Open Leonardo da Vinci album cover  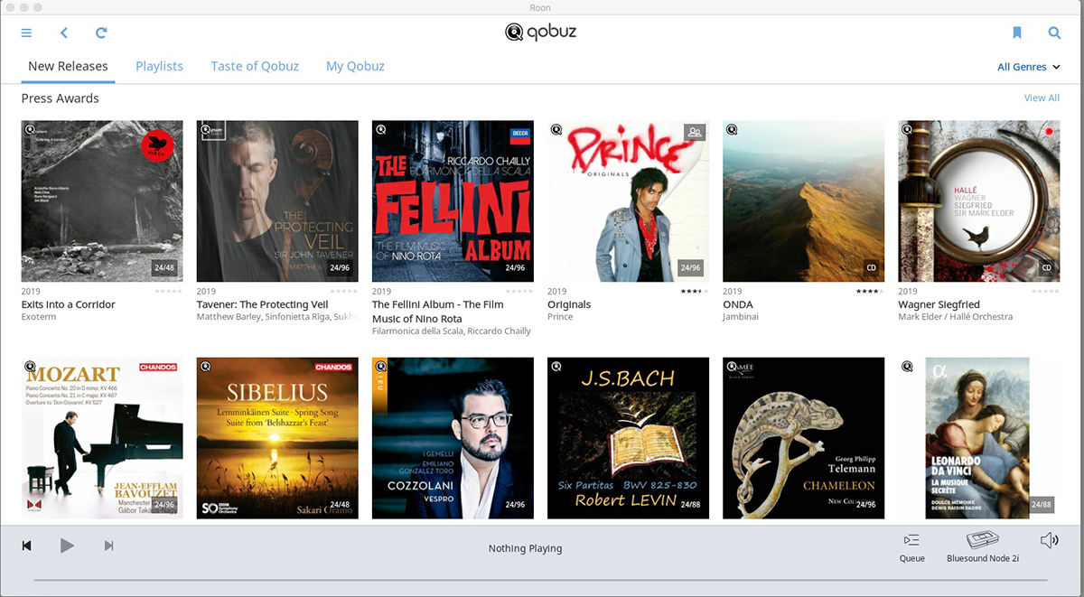pyautogui.click(x=979, y=438)
